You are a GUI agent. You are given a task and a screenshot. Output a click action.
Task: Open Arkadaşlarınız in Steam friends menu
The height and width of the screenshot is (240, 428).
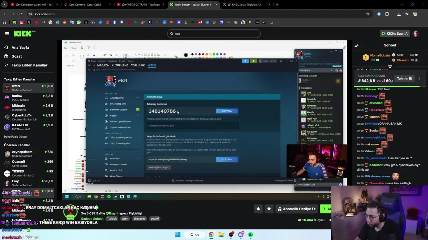[x=117, y=98]
